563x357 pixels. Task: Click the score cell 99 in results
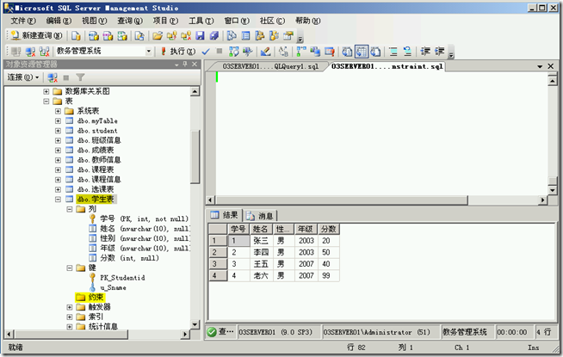(328, 275)
